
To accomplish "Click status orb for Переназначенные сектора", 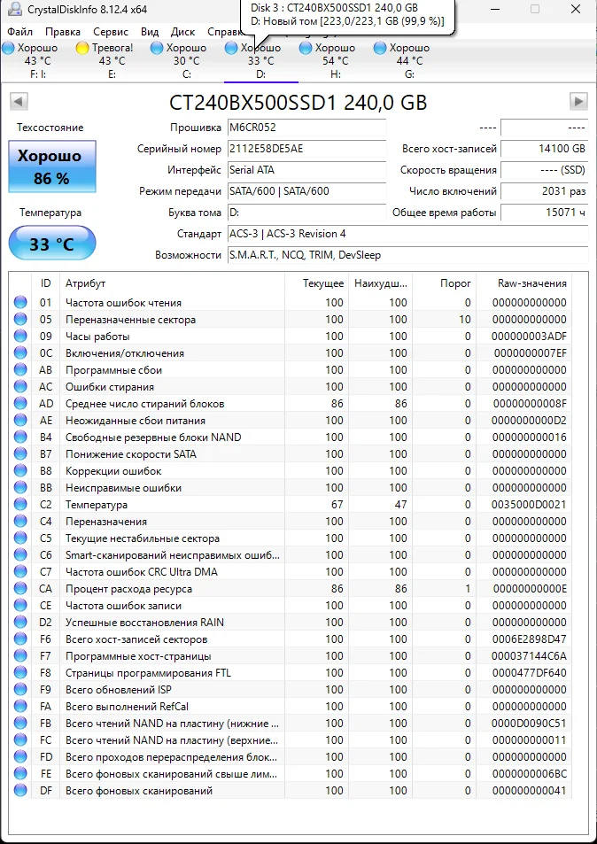I will [20, 319].
